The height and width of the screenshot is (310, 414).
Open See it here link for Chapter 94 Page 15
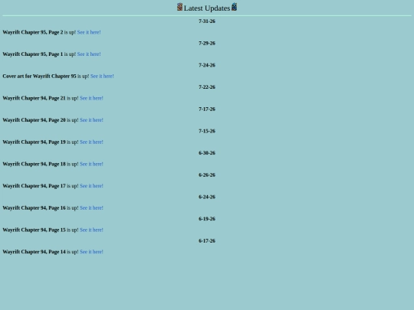(91, 230)
